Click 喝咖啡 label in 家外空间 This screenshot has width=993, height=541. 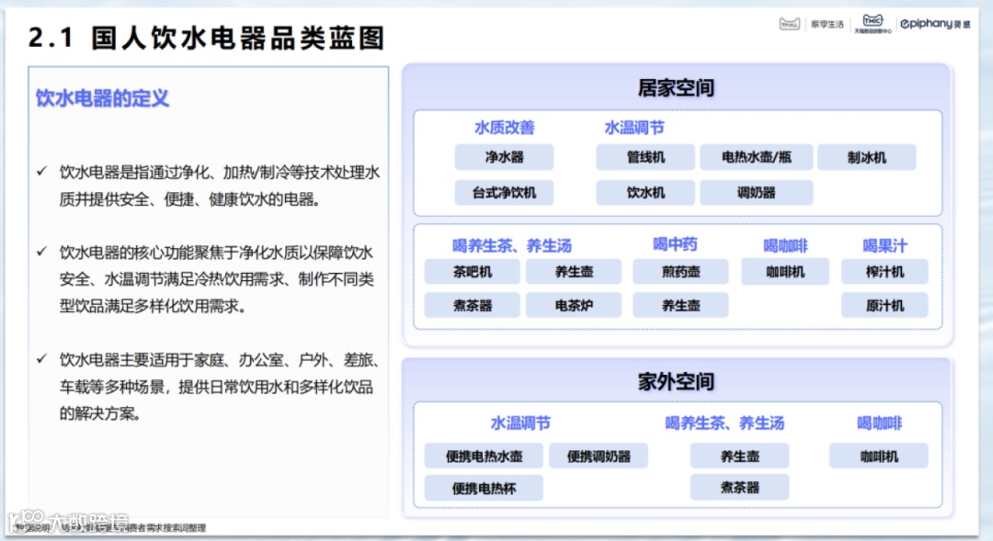tap(879, 423)
